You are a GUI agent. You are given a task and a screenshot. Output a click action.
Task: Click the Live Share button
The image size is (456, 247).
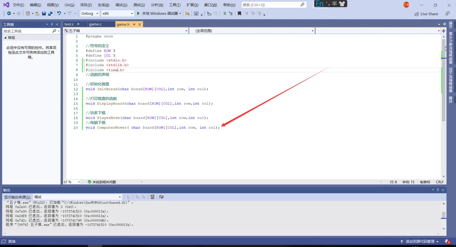tap(426, 14)
